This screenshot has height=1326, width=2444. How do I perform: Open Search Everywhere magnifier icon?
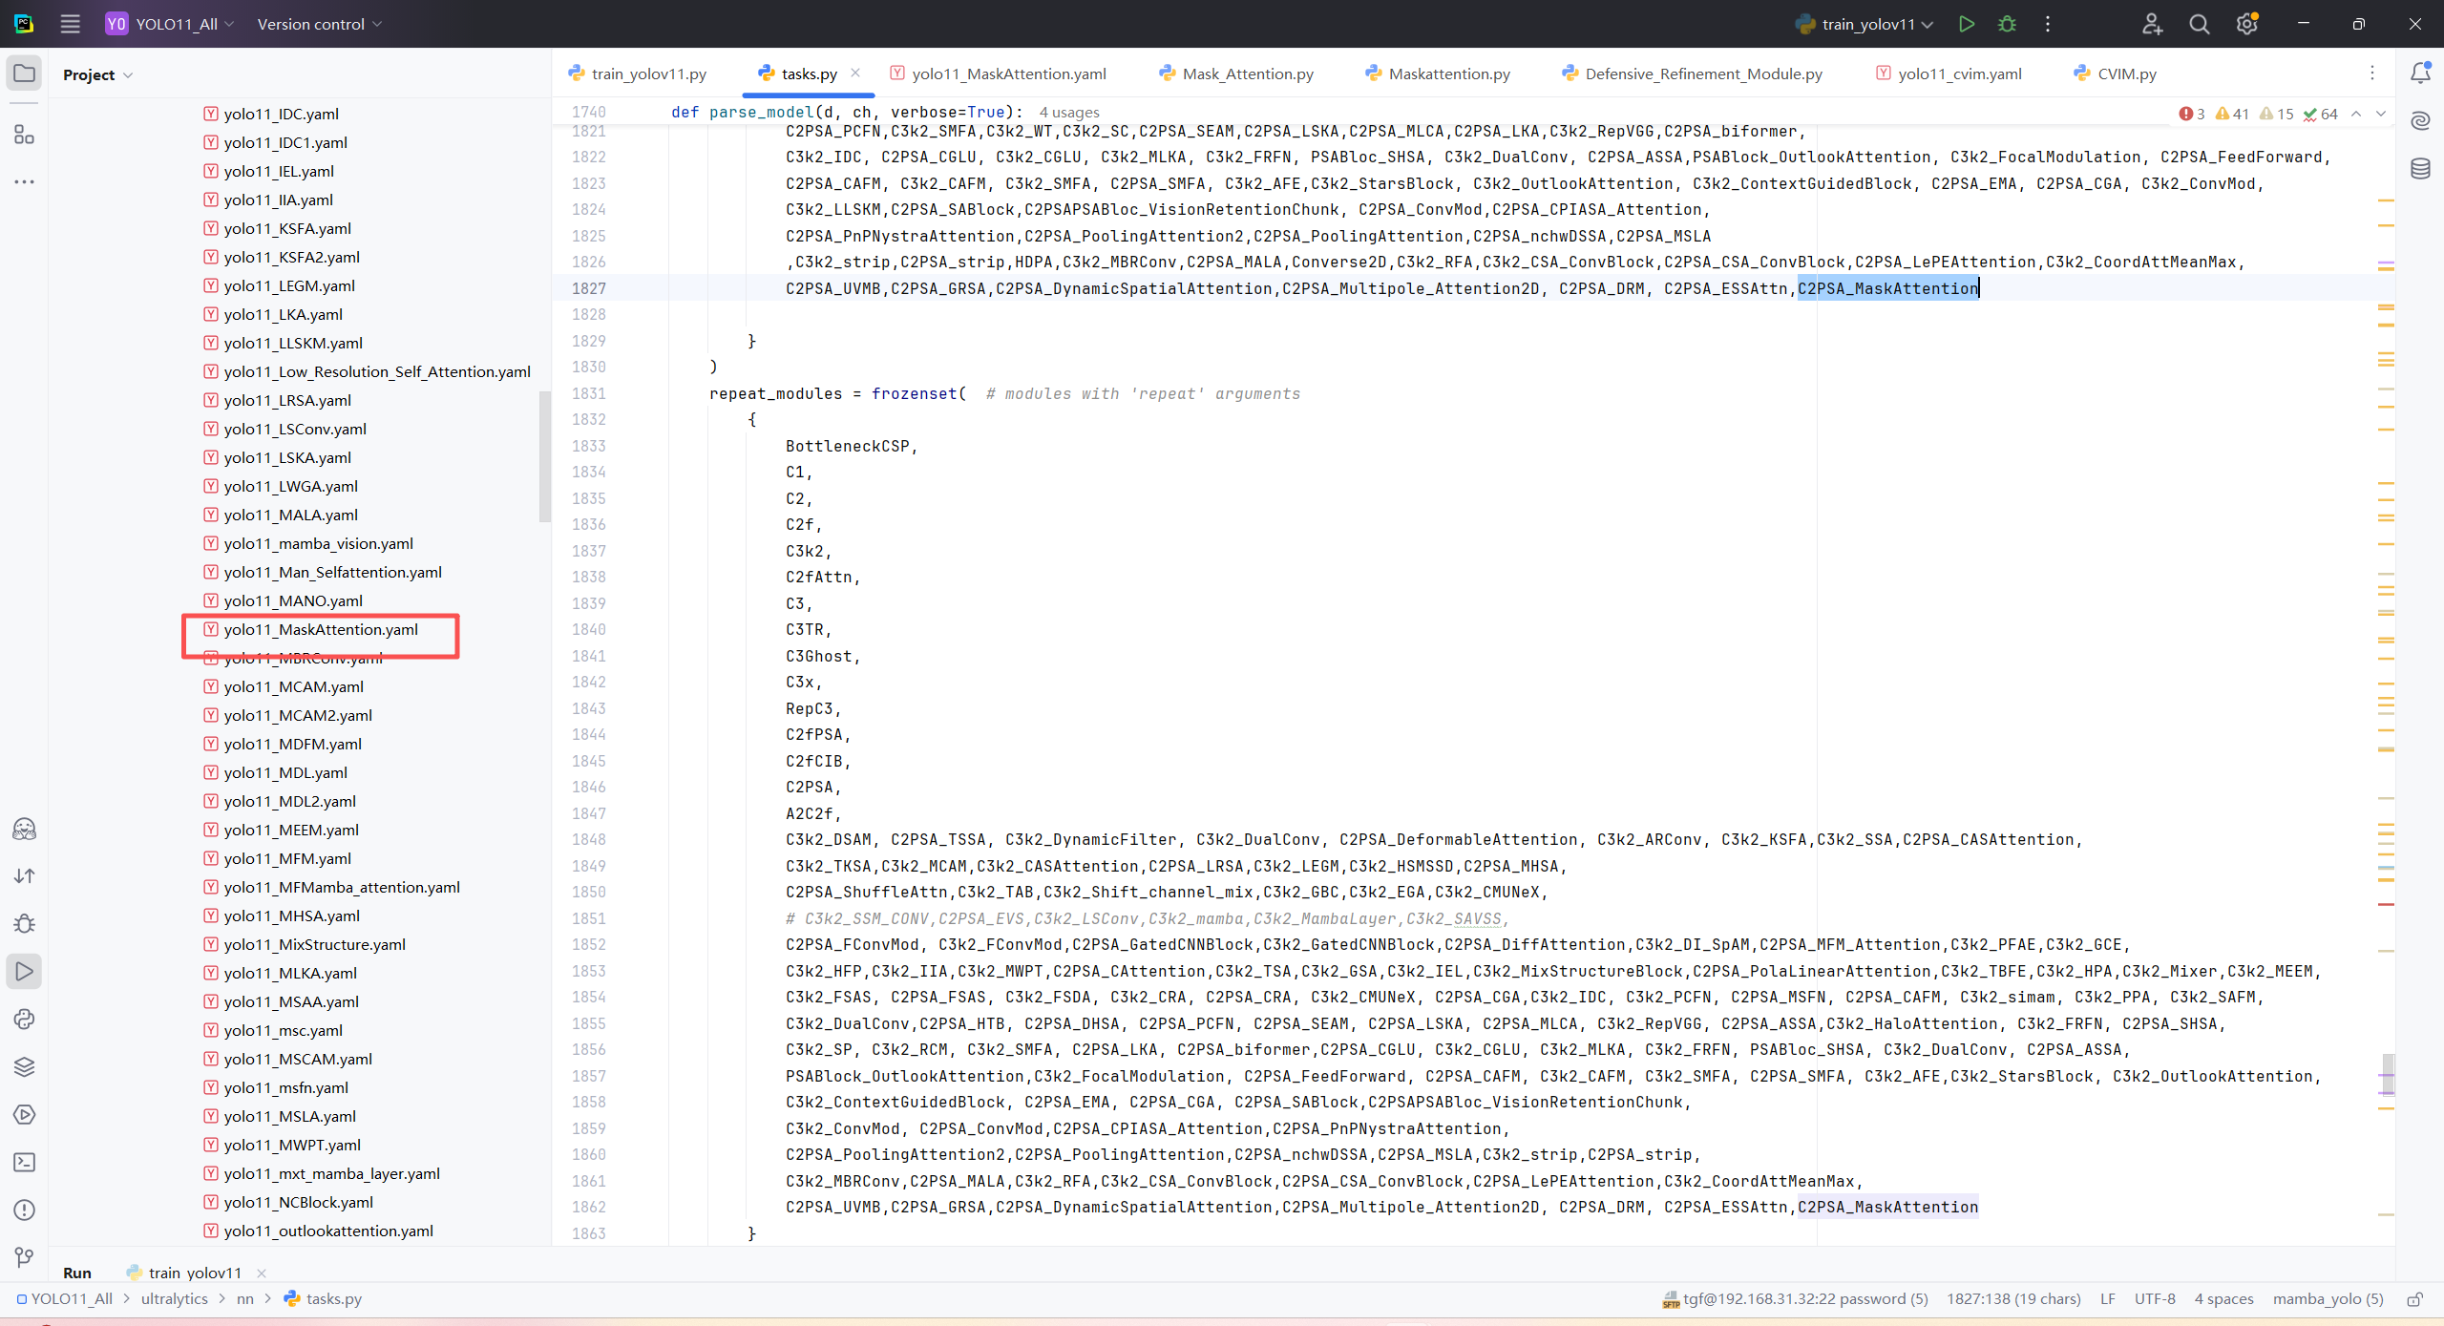(x=2199, y=24)
